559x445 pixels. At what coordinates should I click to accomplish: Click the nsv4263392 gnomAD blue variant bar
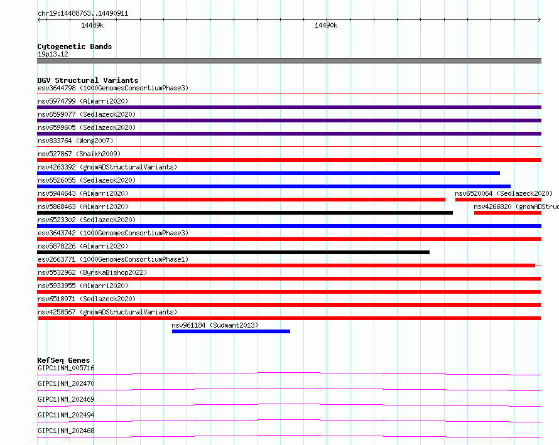268,173
